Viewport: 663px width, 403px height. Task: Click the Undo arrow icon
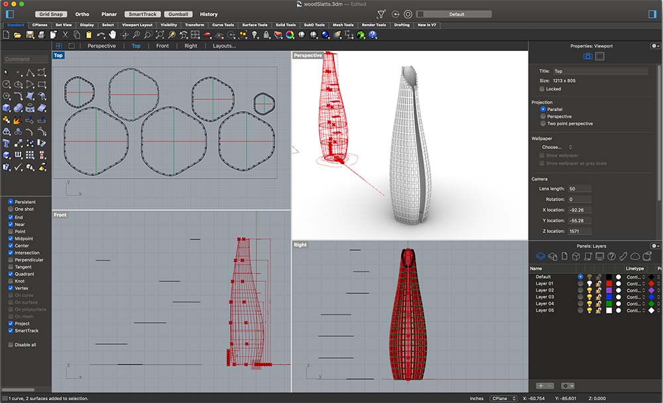point(101,34)
